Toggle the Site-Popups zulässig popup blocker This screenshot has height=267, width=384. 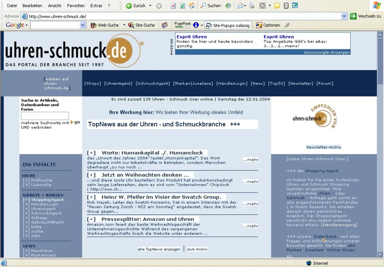tap(228, 25)
